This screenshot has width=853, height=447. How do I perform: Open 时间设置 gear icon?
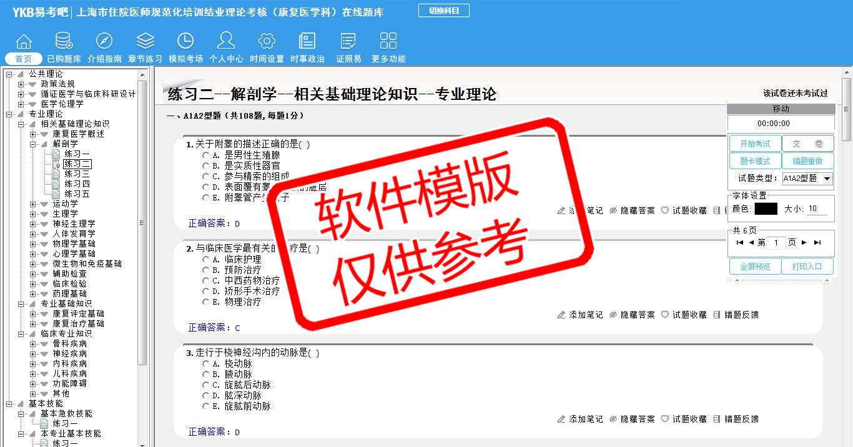pyautogui.click(x=267, y=42)
